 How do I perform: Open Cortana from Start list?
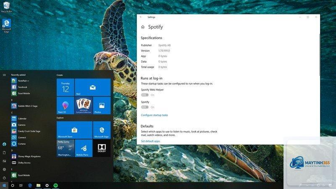point(18,144)
